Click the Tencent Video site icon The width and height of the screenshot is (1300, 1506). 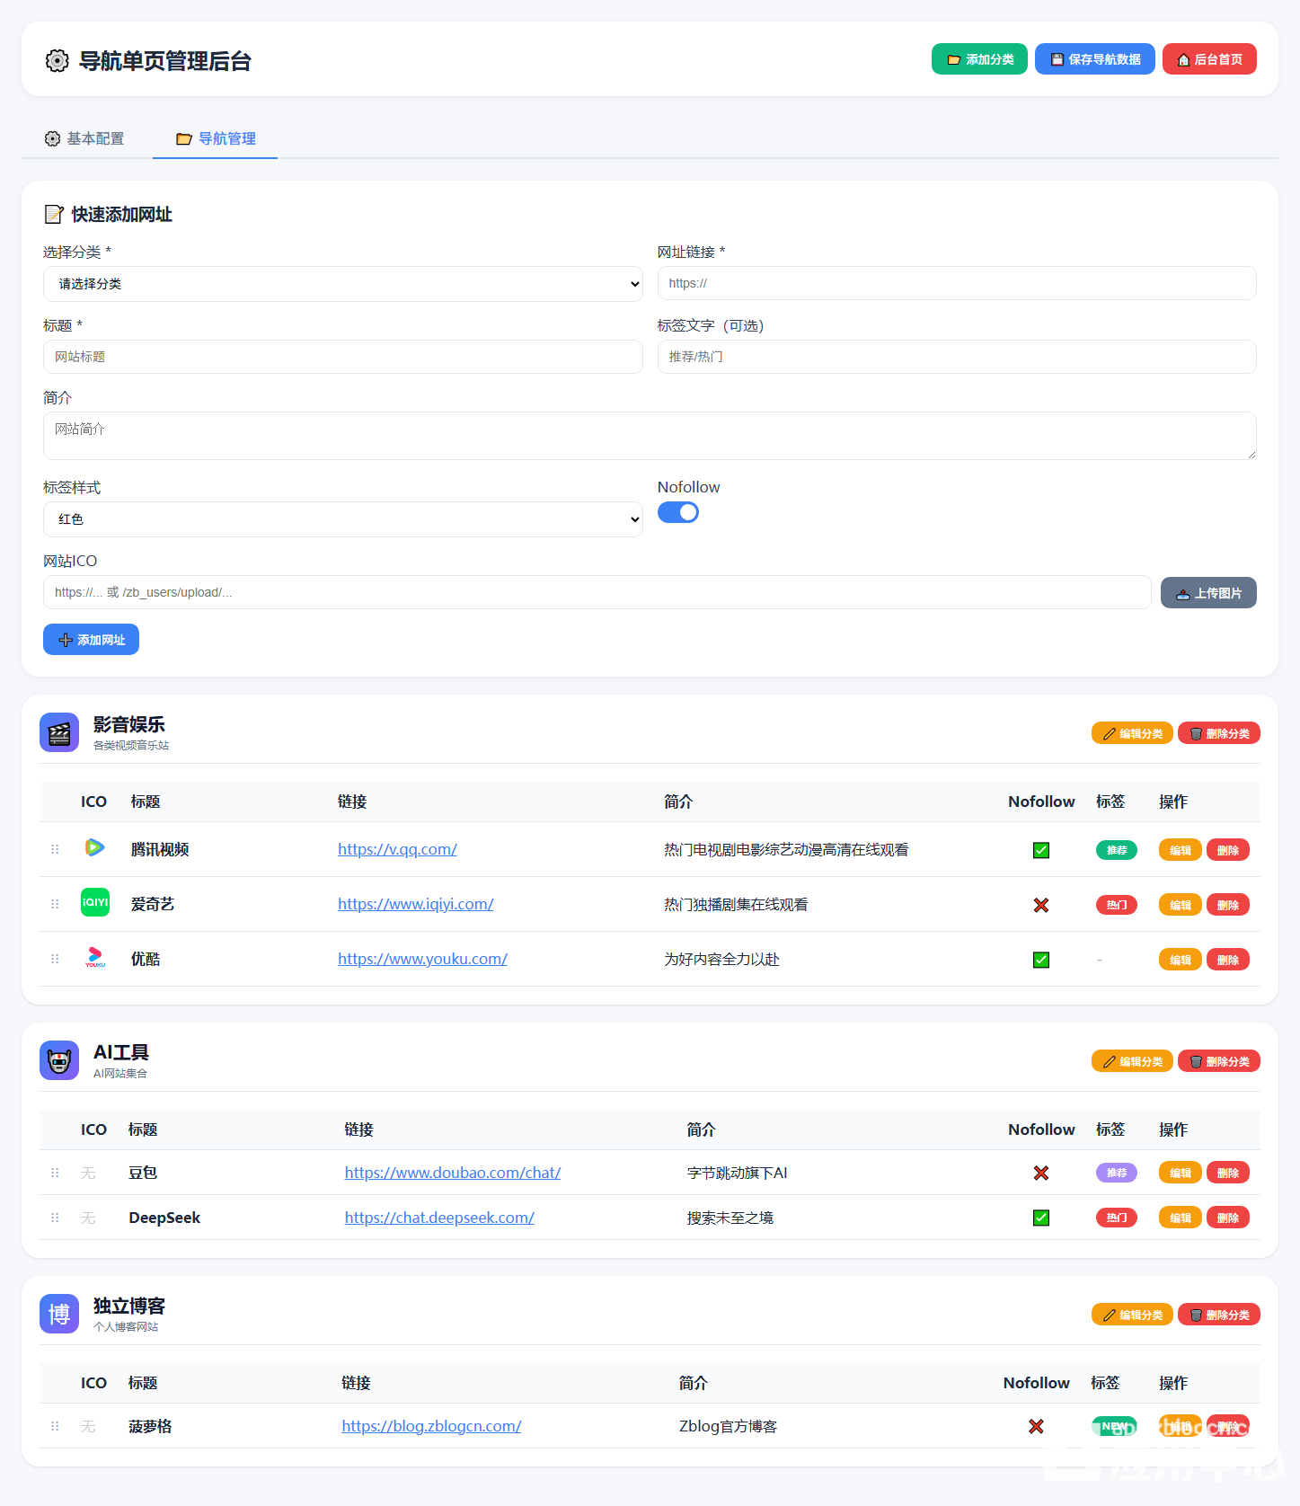pyautogui.click(x=94, y=847)
